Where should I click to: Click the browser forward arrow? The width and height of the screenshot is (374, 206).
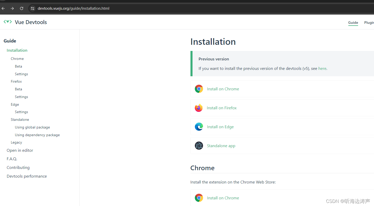[x=12, y=8]
